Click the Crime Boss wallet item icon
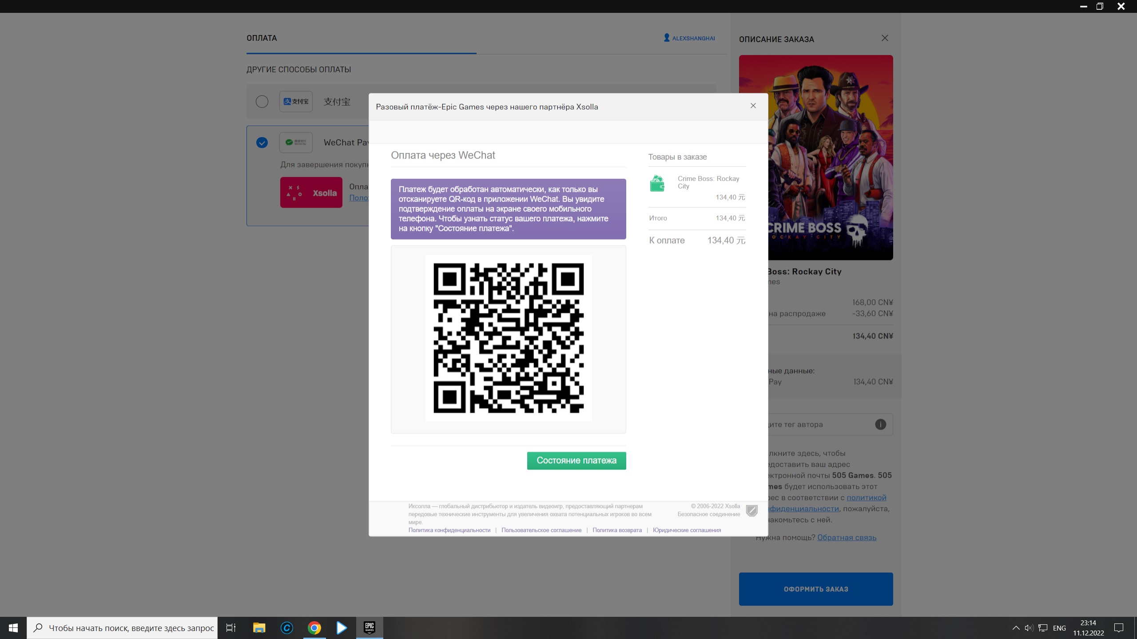The width and height of the screenshot is (1137, 639). point(657,183)
